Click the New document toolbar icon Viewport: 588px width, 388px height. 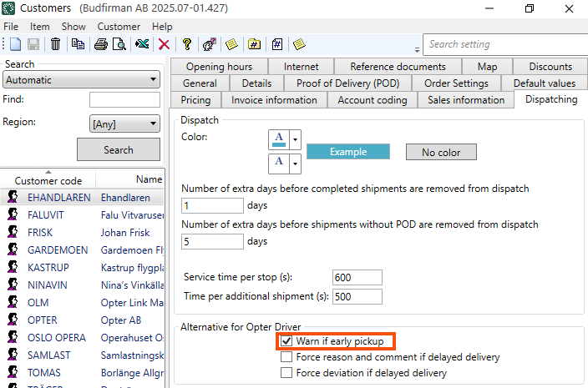15,44
